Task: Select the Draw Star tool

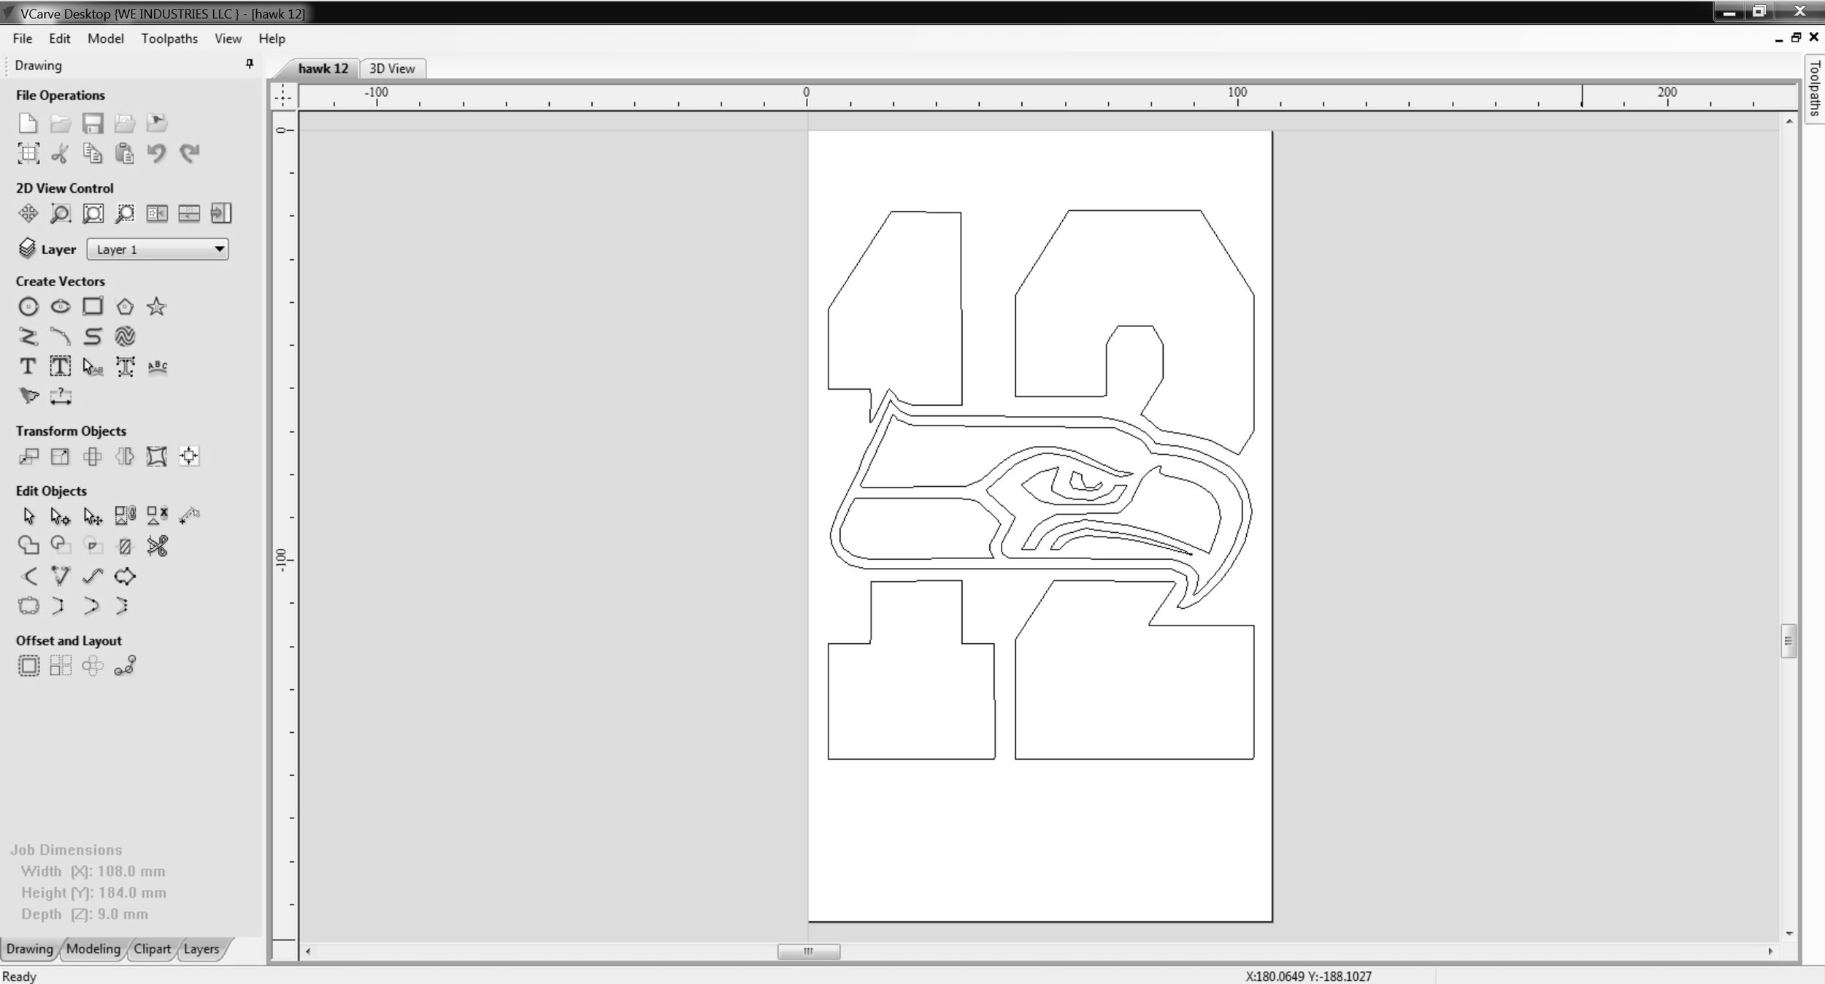Action: [157, 307]
